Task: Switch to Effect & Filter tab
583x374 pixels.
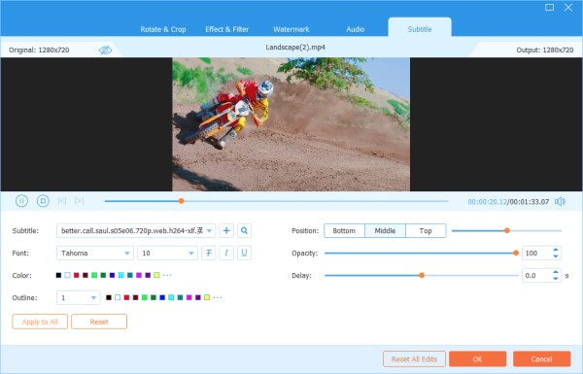Action: click(226, 29)
